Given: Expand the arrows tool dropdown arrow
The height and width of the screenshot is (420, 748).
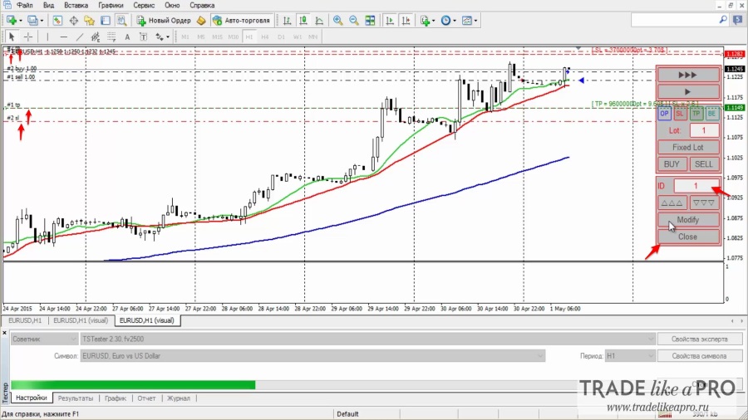Looking at the screenshot, I should pos(167,37).
